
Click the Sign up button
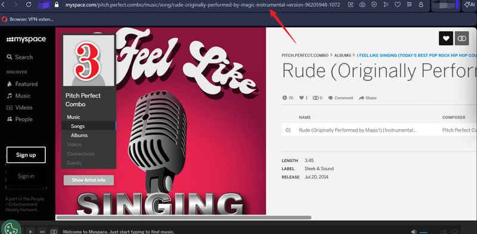pyautogui.click(x=26, y=155)
